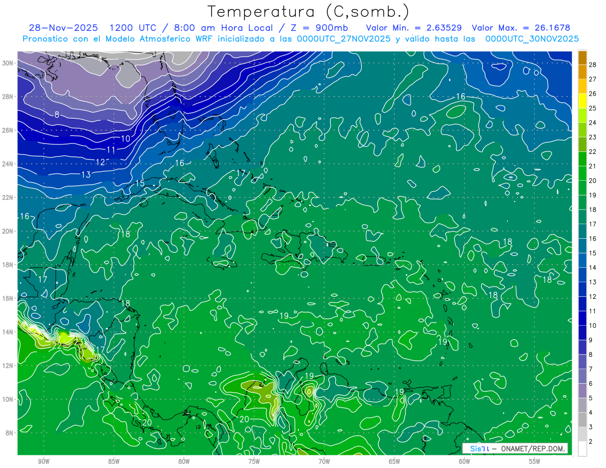Click the "10" isotherm contour label
606x468 pixels.
tap(126, 138)
